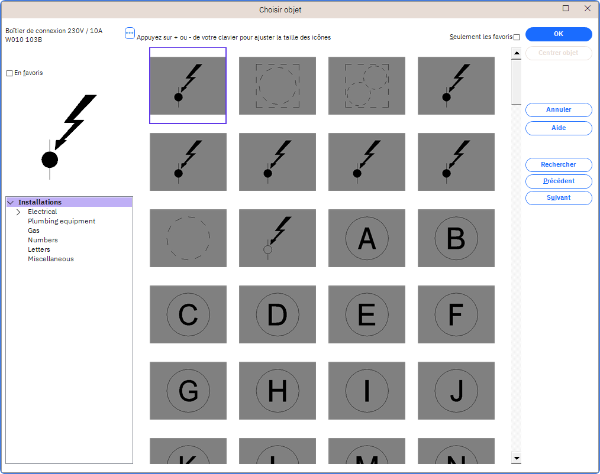Select the letter F circle symbol
This screenshot has height=474, width=600.
tap(456, 314)
